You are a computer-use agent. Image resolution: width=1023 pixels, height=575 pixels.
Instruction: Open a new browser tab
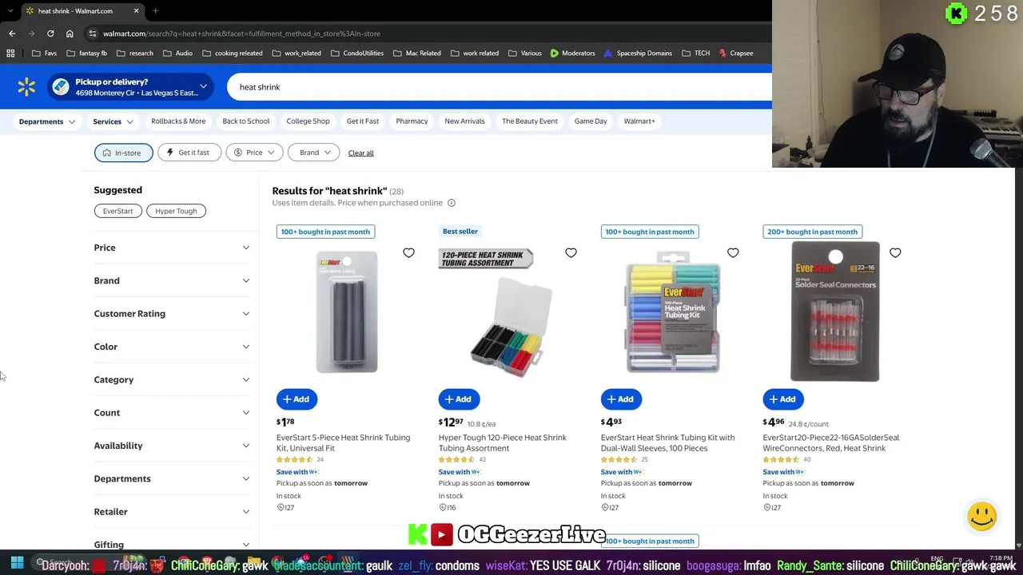pos(155,11)
